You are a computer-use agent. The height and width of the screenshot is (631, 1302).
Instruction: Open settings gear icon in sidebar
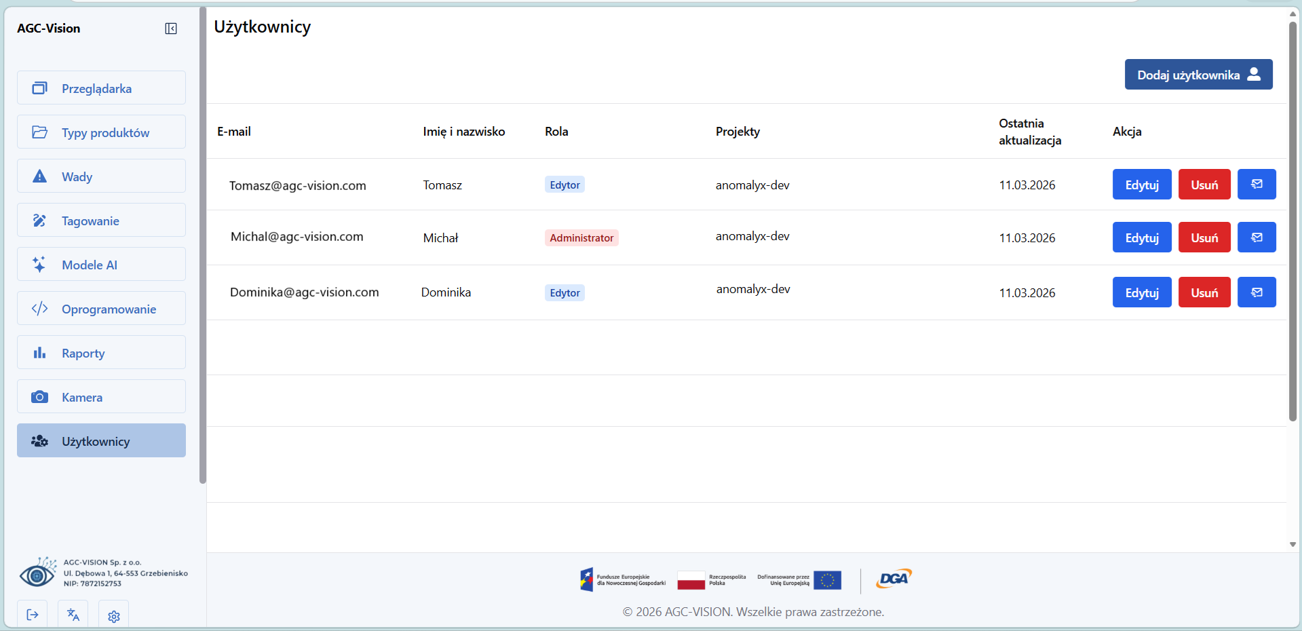pyautogui.click(x=113, y=615)
